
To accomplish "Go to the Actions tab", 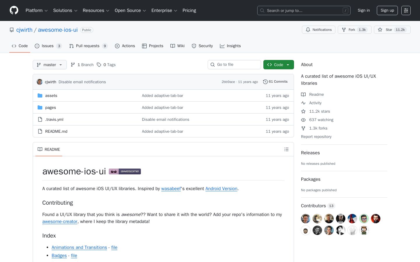I will click(125, 46).
